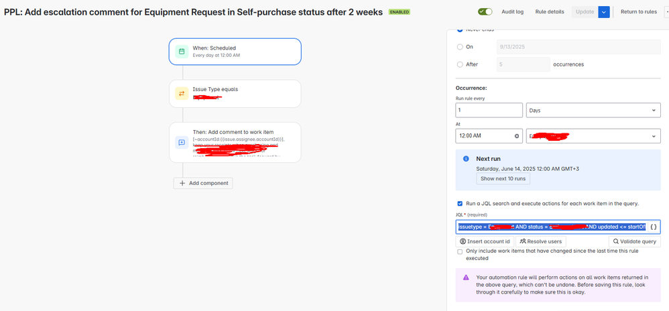Viewport: 669px width, 311px height.
Task: Select the 'After' occurrences radio button
Action: [x=460, y=64]
